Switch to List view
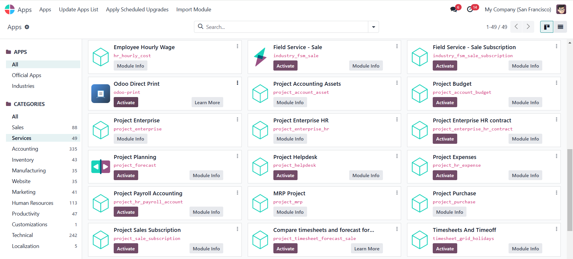 click(x=560, y=27)
